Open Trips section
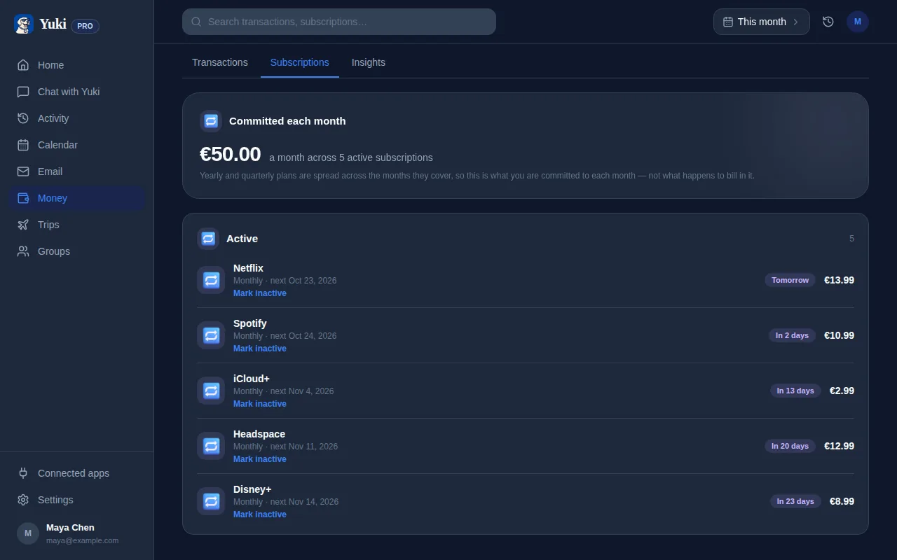The height and width of the screenshot is (560, 897). click(77, 225)
